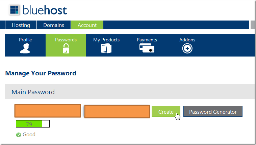Click the password strength meter bar

pos(33,124)
